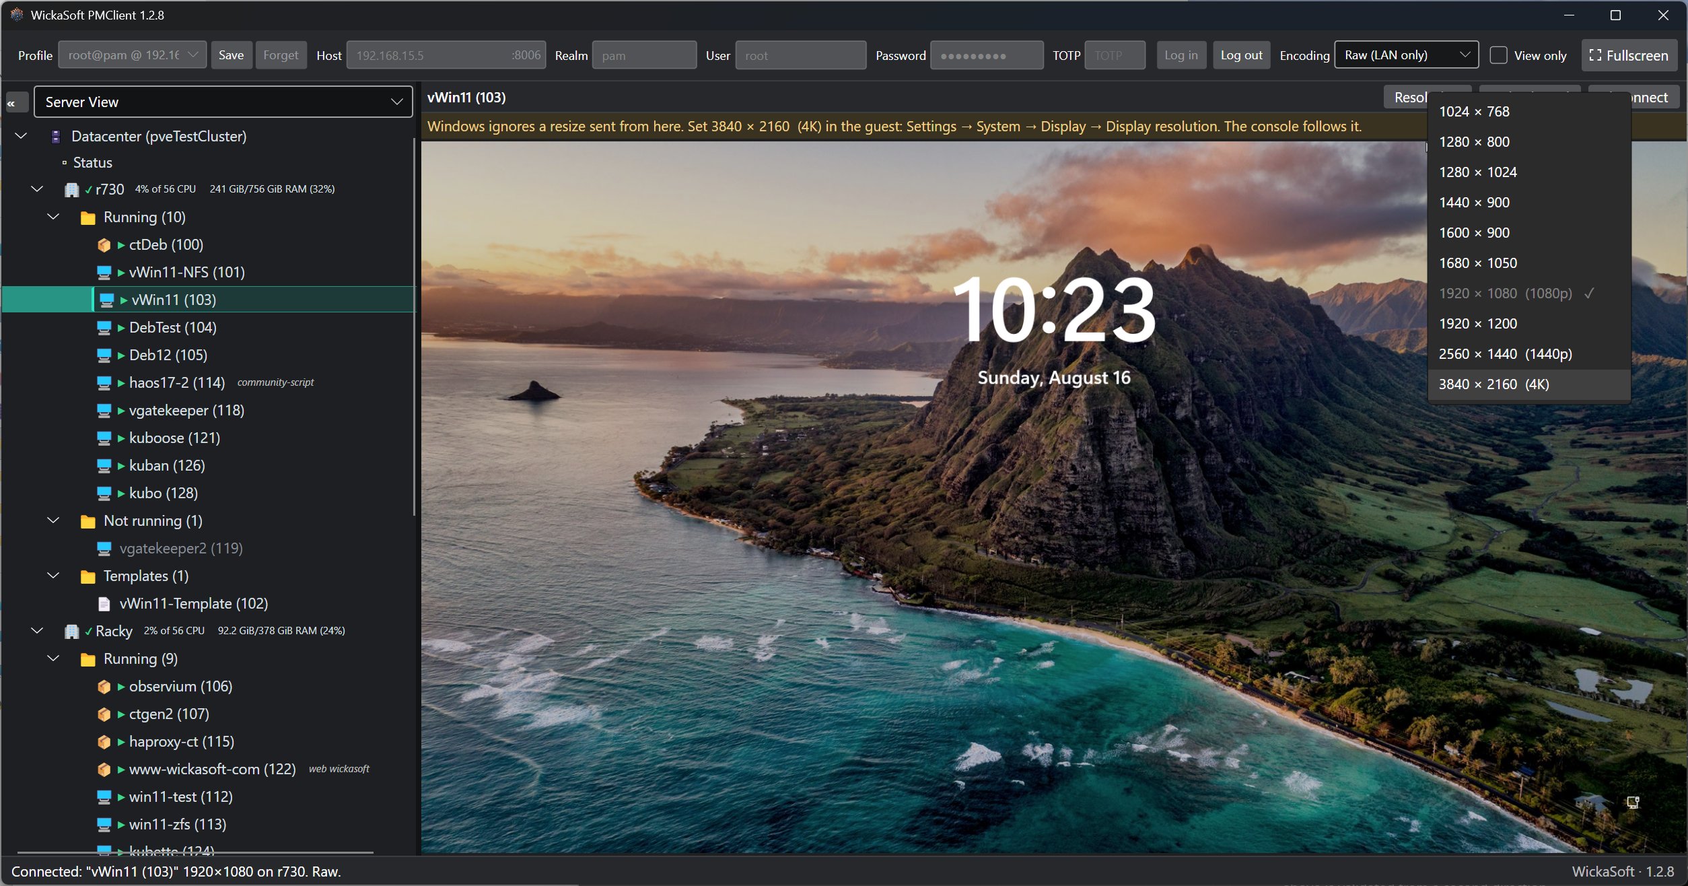This screenshot has height=886, width=1688.
Task: Switch console to Fullscreen
Action: (x=1629, y=55)
